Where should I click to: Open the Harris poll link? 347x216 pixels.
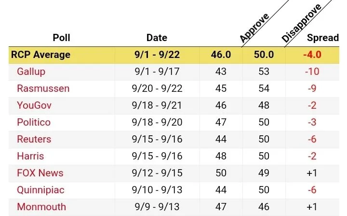(x=30, y=156)
